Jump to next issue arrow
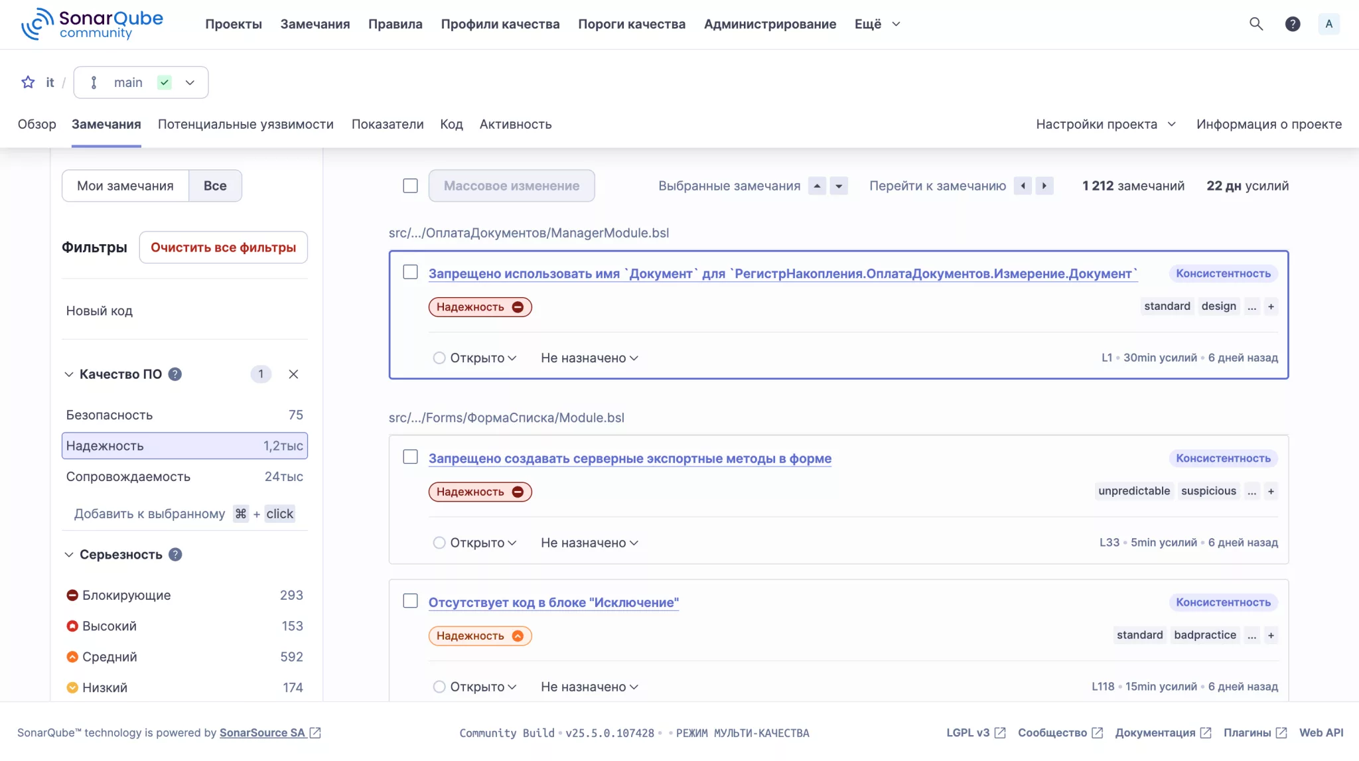 click(1044, 186)
